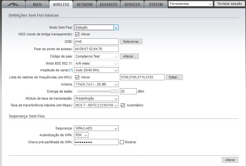
Task: Open Taxa de transferência máxima dropdown
Action: (x=96, y=105)
